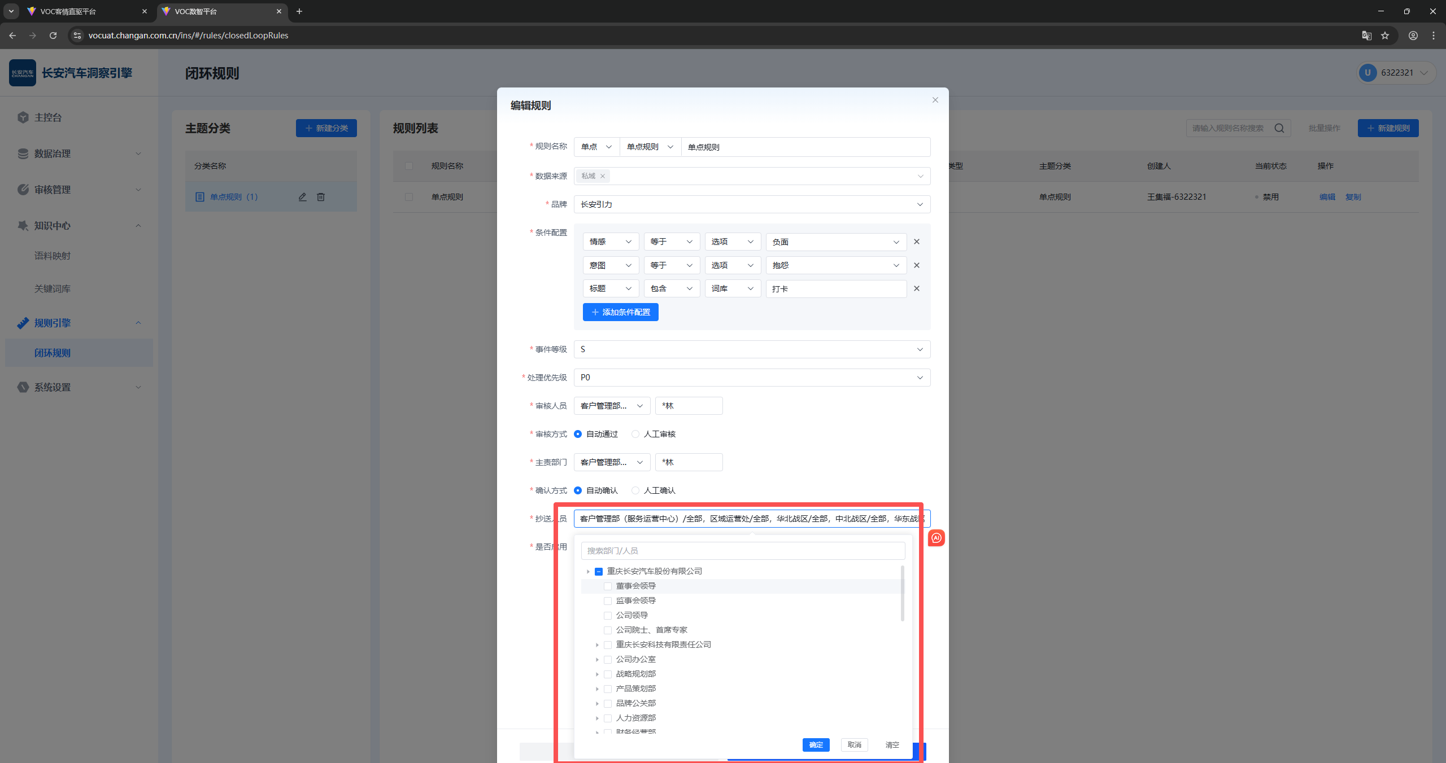The image size is (1446, 763).
Task: Remove the 私域 data source tag
Action: (x=603, y=176)
